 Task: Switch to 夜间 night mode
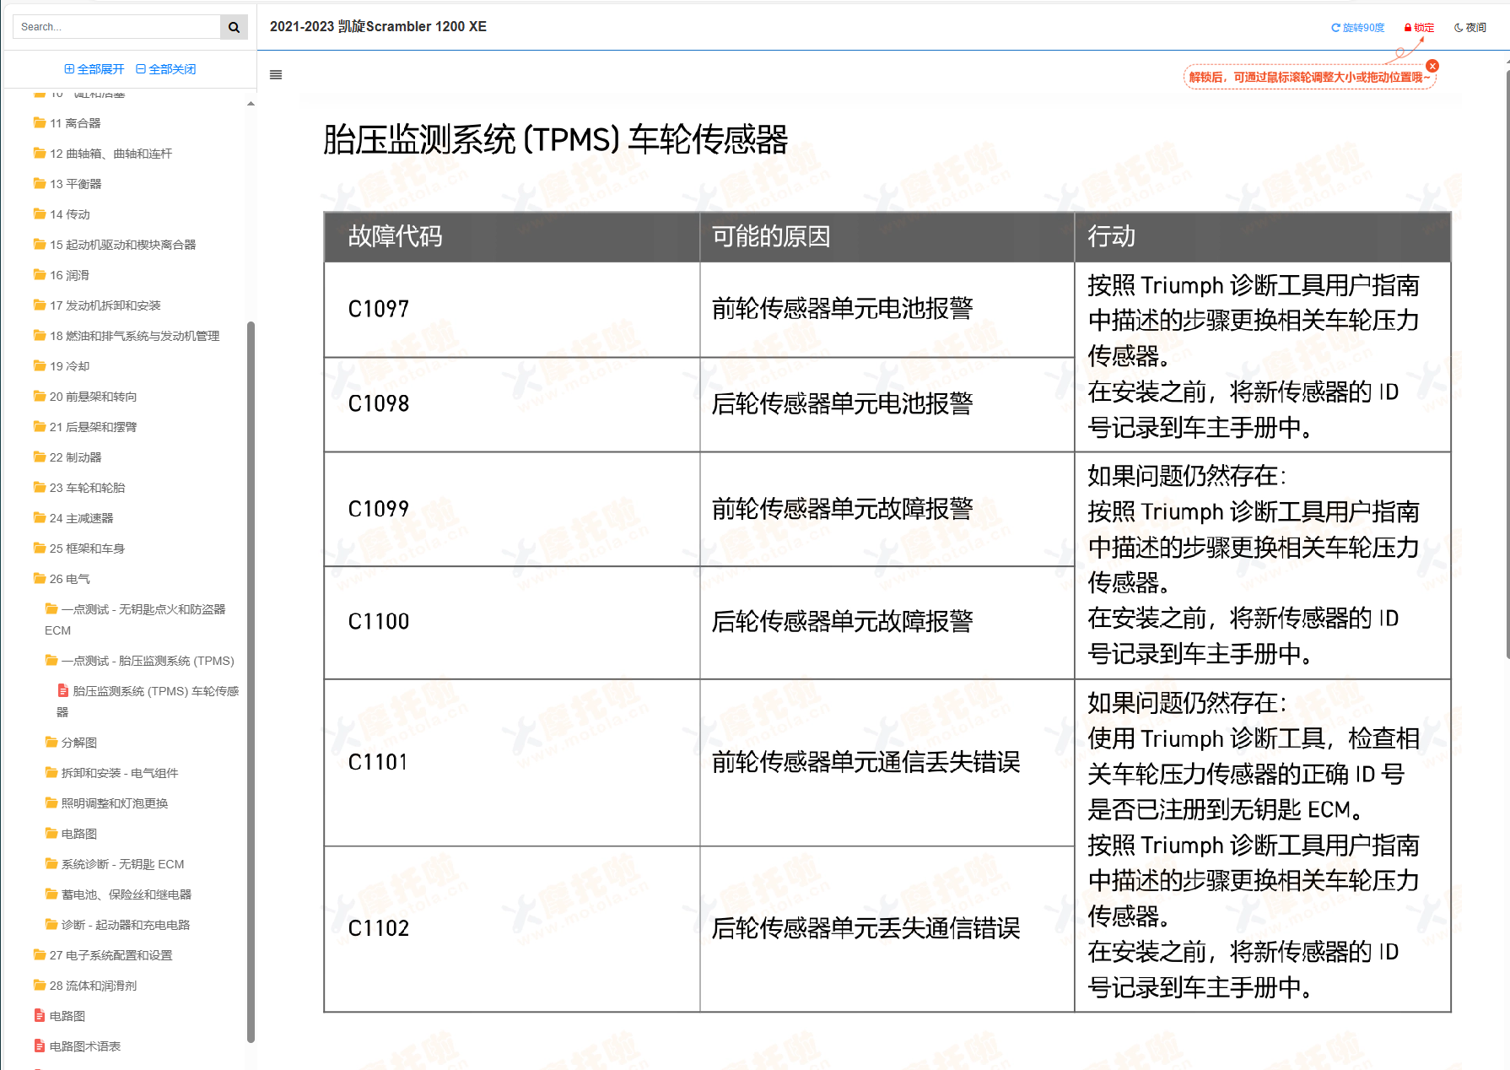coord(1470,28)
